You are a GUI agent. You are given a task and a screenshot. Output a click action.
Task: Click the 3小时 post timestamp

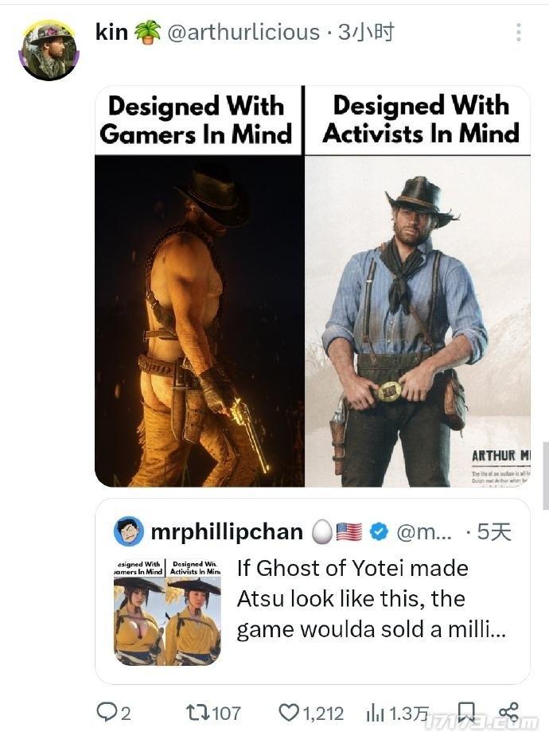pos(366,33)
